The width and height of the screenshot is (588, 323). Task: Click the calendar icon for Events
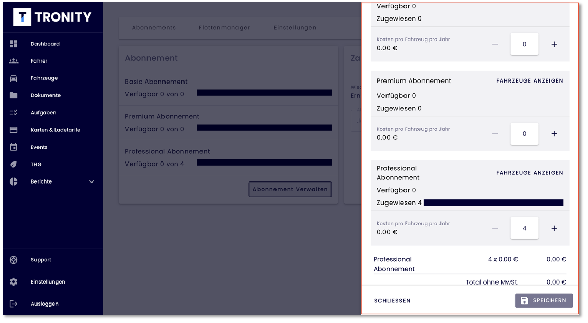click(14, 147)
